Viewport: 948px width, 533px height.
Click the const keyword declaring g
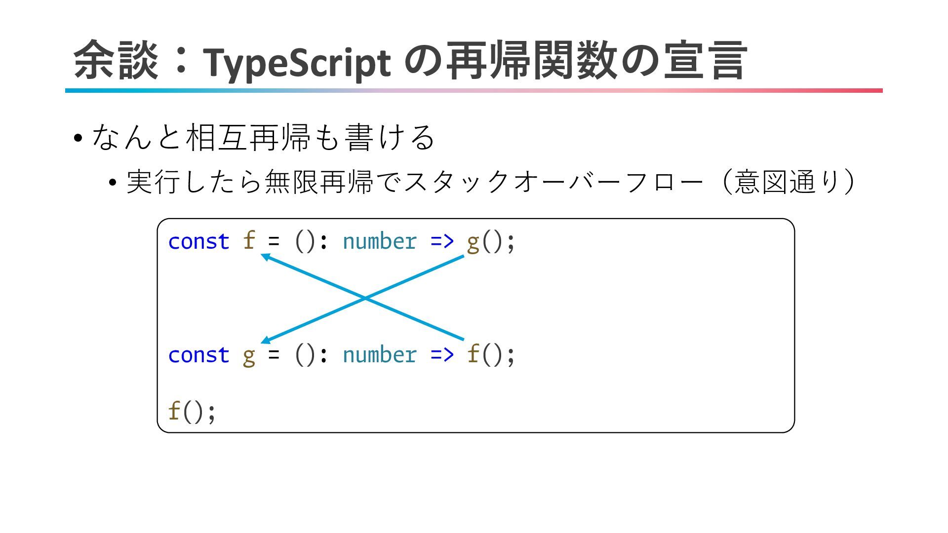(198, 355)
